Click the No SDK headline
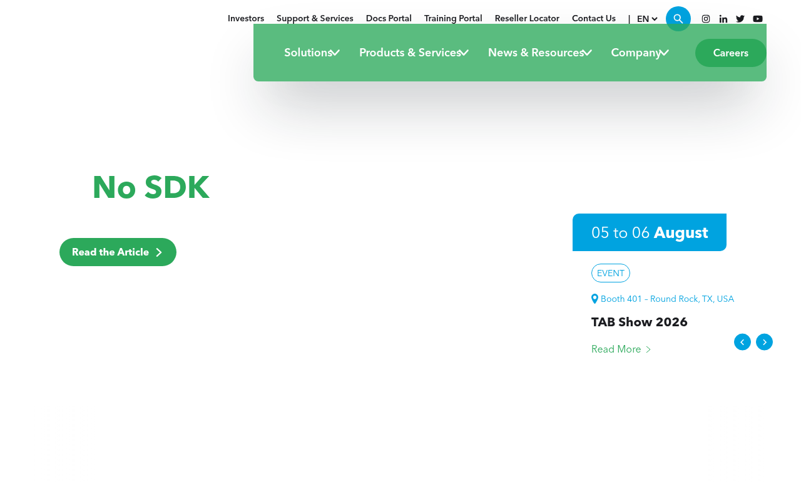 point(151,187)
